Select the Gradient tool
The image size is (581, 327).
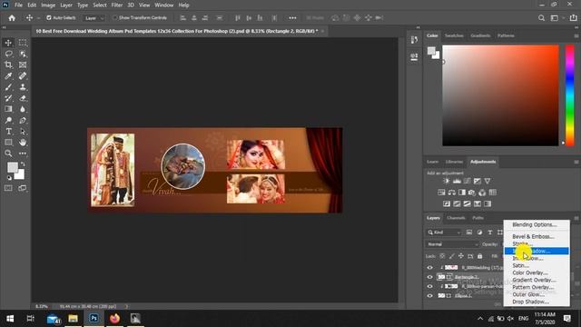pos(8,109)
